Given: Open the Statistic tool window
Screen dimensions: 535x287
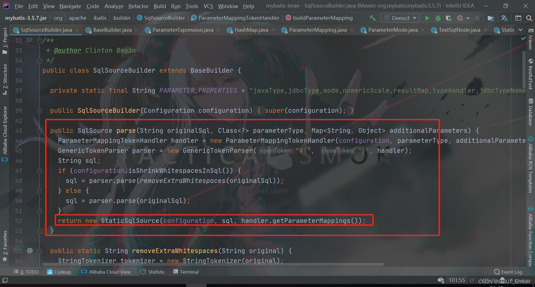Looking at the screenshot, I should tap(153, 272).
